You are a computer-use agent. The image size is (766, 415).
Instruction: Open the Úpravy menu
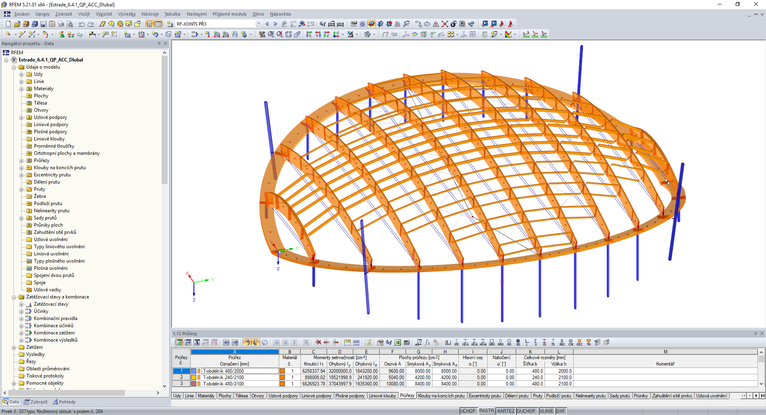[x=42, y=14]
